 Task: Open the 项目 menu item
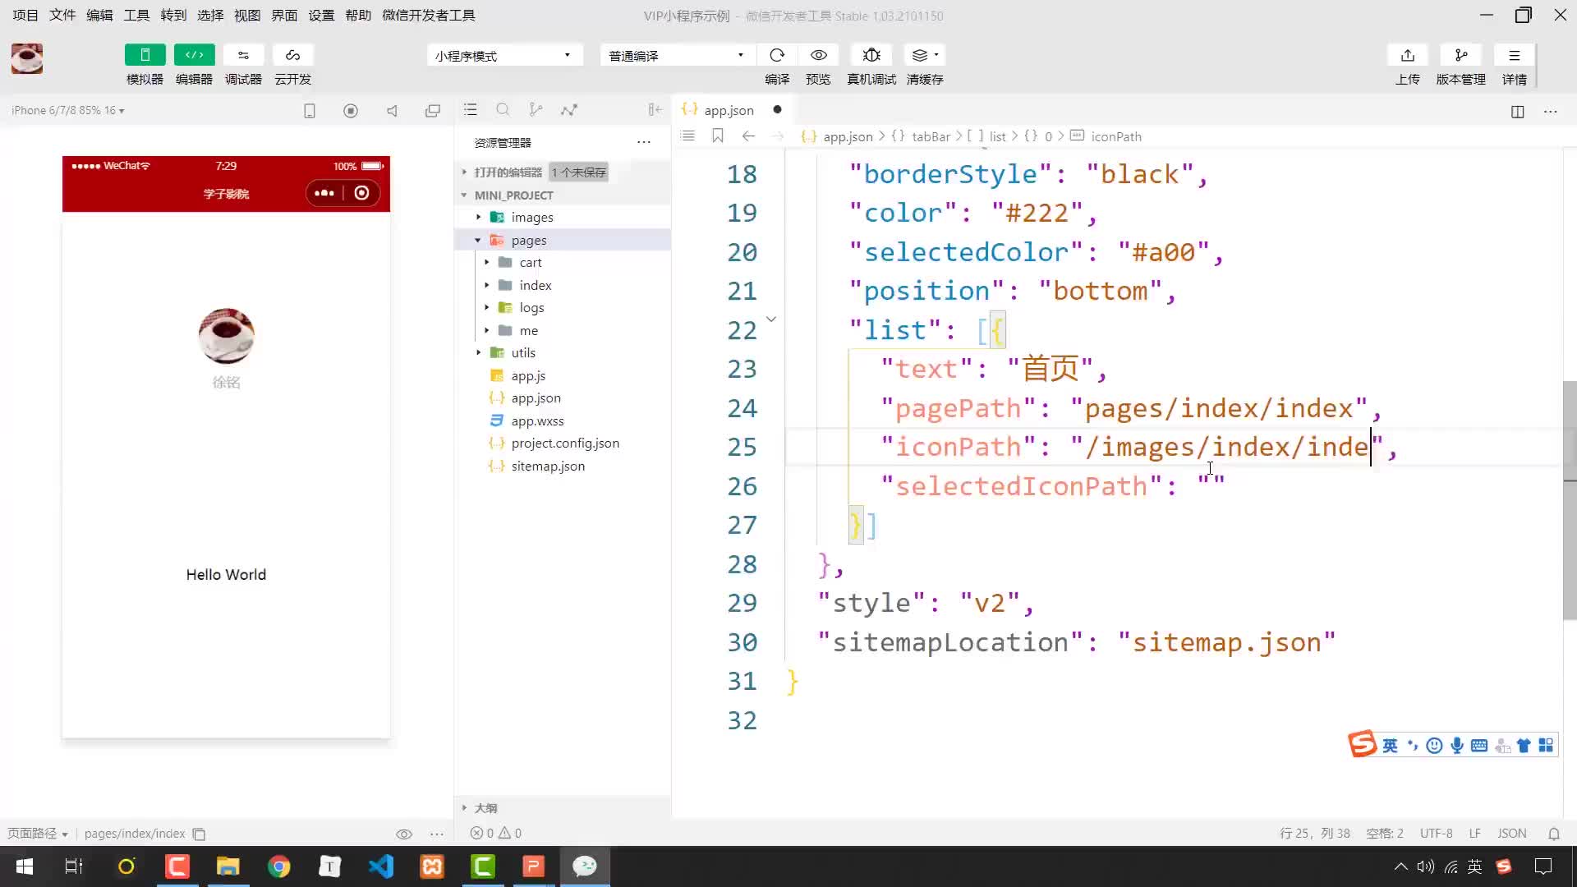click(x=23, y=14)
